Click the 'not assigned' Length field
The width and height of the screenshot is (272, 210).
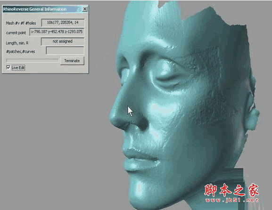pos(63,41)
